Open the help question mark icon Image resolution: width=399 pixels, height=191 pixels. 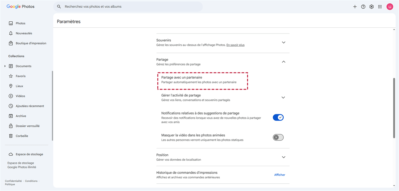(x=363, y=7)
